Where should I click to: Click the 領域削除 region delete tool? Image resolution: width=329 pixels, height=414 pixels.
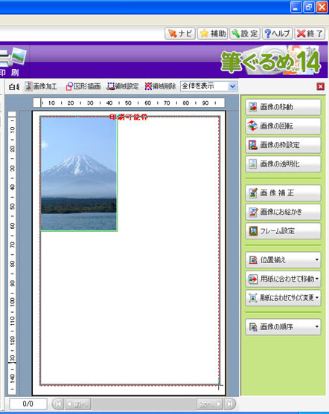[160, 86]
